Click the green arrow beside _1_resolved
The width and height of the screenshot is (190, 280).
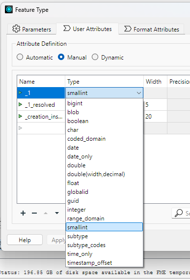pyautogui.click(x=20, y=104)
